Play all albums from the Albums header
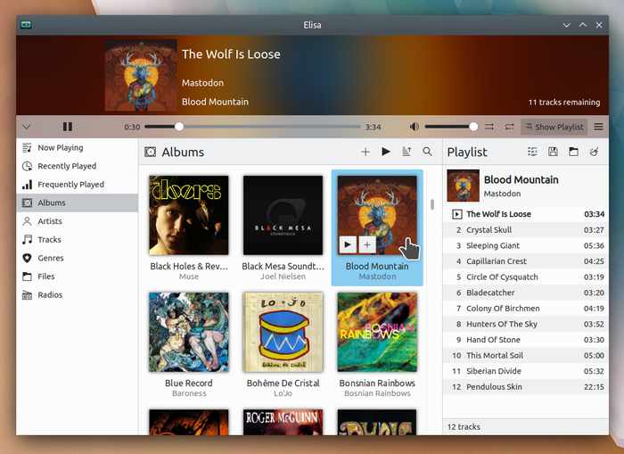 pos(386,152)
